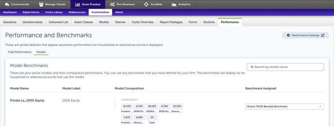Screen dimensions: 334x126
Task: Click the Model Benchmarks heading
Action: (x=29, y=65)
